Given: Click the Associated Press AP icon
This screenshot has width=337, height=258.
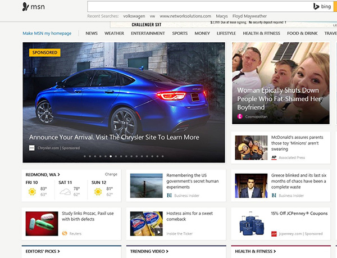Looking at the screenshot, I should point(274,157).
